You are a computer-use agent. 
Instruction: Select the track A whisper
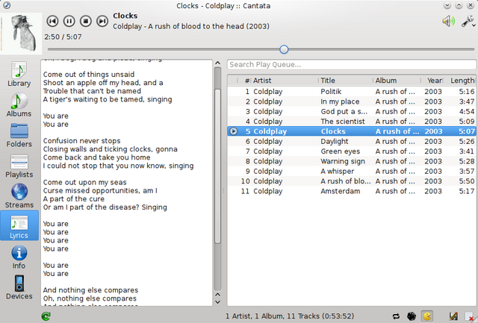coord(352,171)
